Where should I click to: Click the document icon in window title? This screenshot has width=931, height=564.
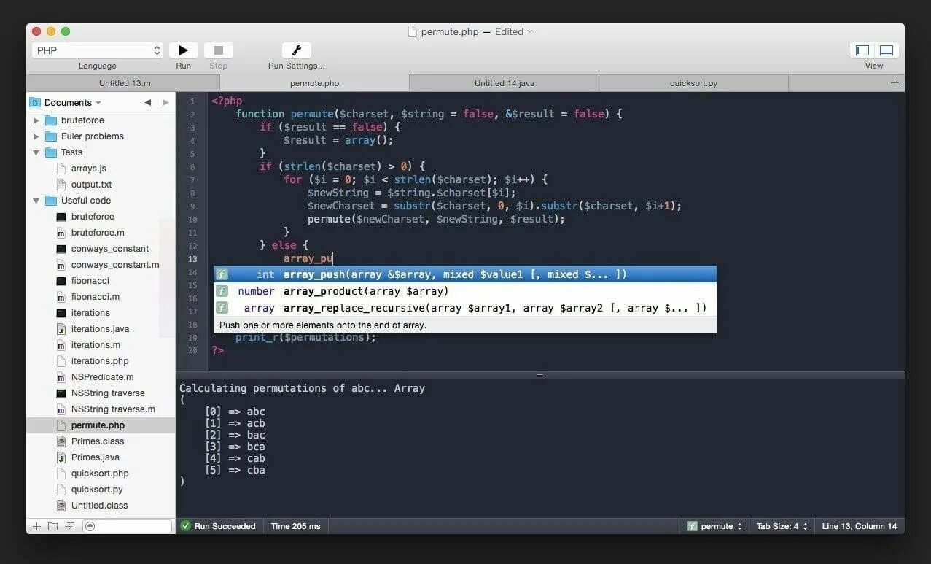[x=412, y=31]
